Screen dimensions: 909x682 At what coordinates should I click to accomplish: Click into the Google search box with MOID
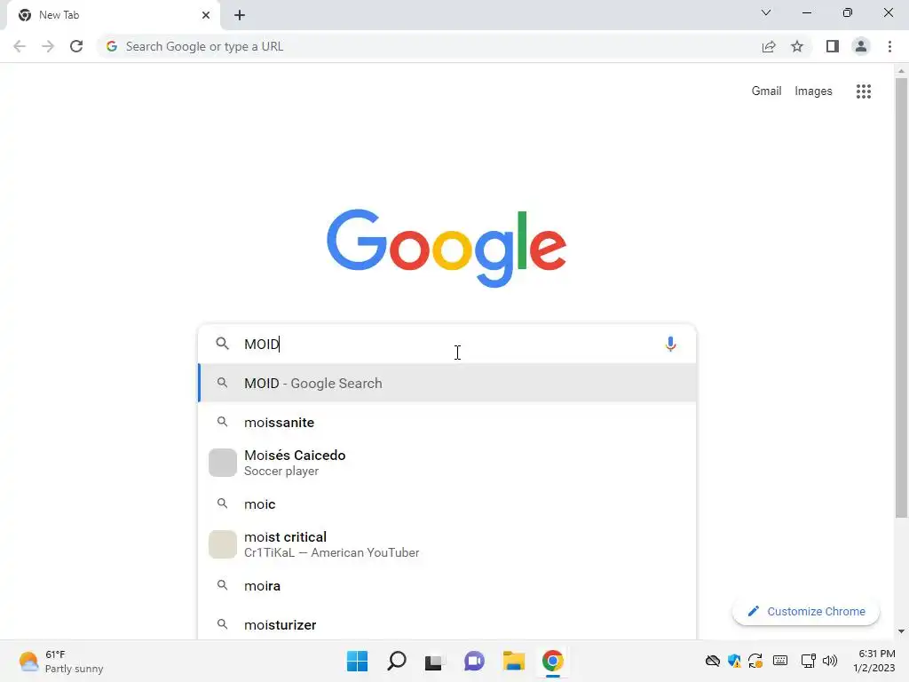447,344
